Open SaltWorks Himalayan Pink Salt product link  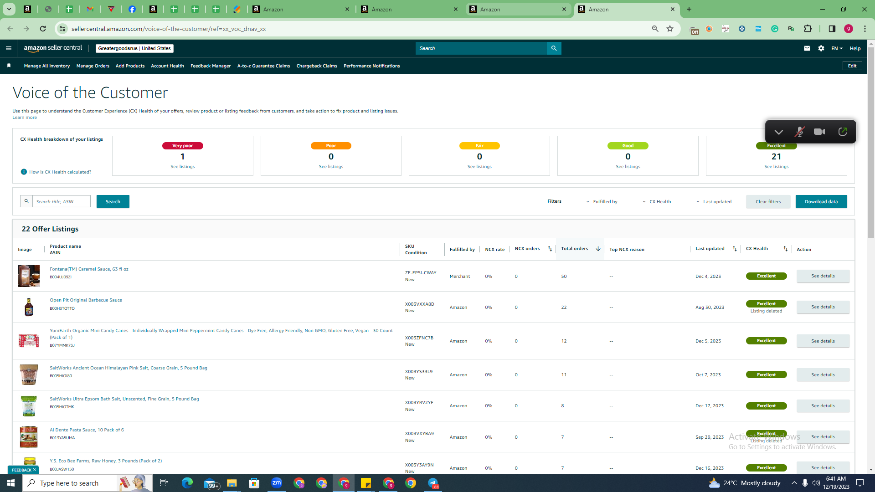(x=129, y=368)
